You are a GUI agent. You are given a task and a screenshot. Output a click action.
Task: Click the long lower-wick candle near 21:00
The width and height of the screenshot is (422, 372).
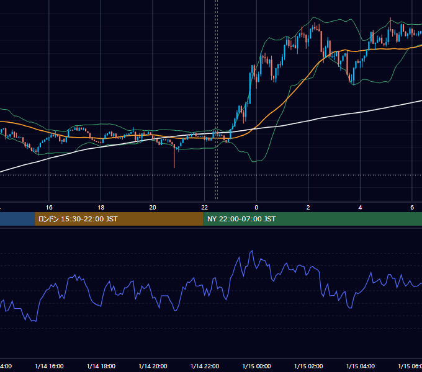point(174,156)
